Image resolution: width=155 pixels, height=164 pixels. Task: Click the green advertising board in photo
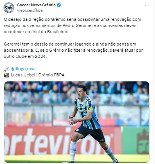click(x=136, y=140)
